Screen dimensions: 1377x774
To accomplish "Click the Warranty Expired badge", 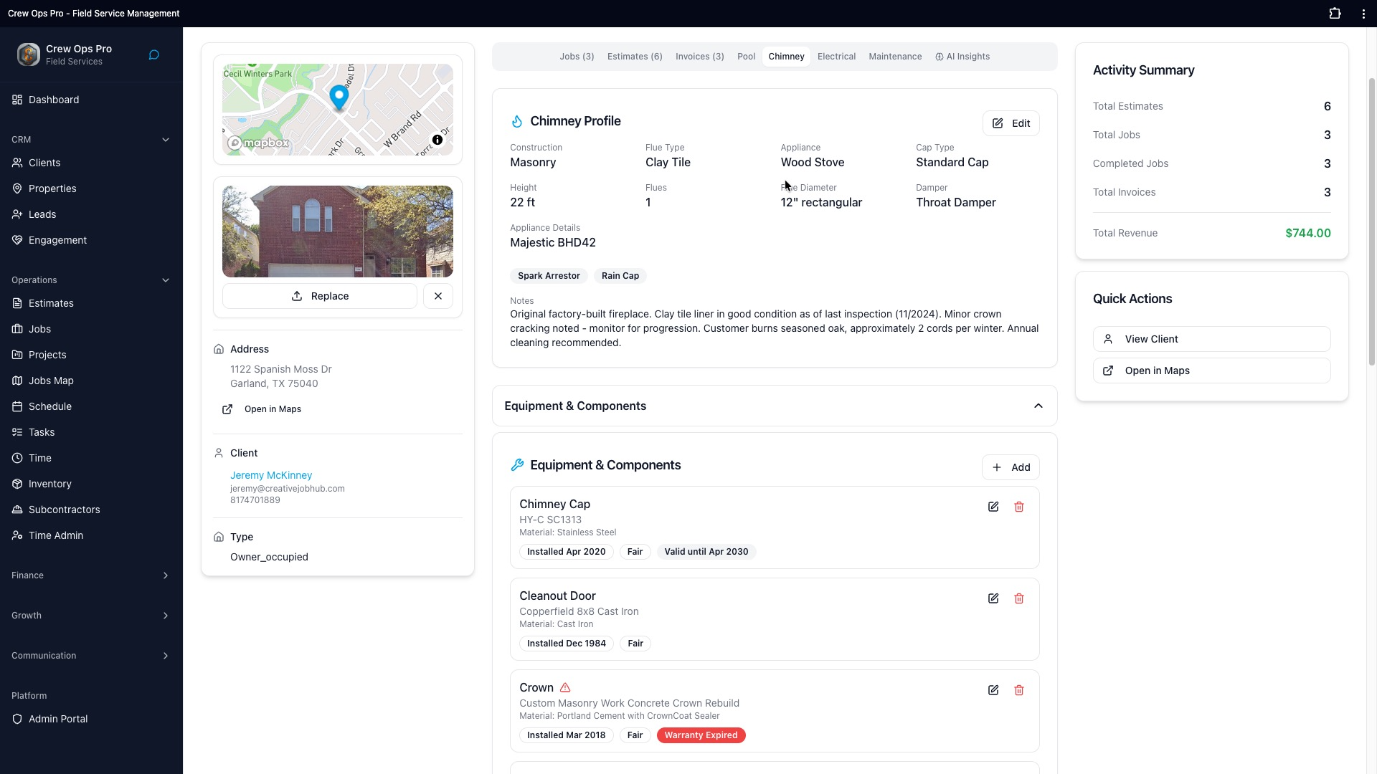I will coord(701,735).
